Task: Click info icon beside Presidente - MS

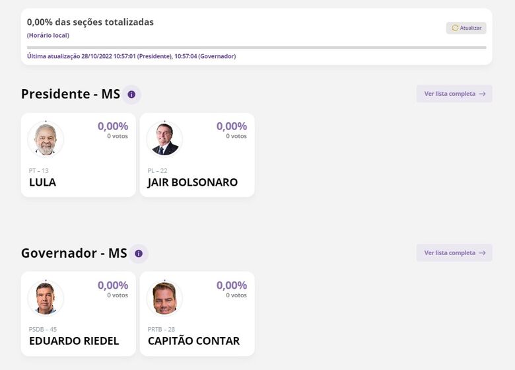Action: 131,94
